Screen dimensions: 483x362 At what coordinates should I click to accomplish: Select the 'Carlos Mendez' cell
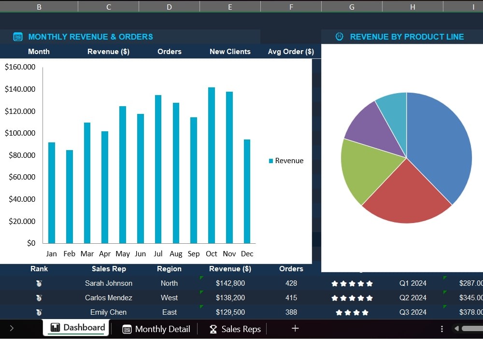point(108,298)
